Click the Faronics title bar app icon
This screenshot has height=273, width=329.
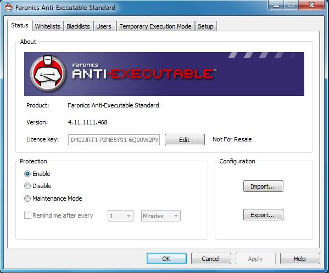click(x=8, y=8)
